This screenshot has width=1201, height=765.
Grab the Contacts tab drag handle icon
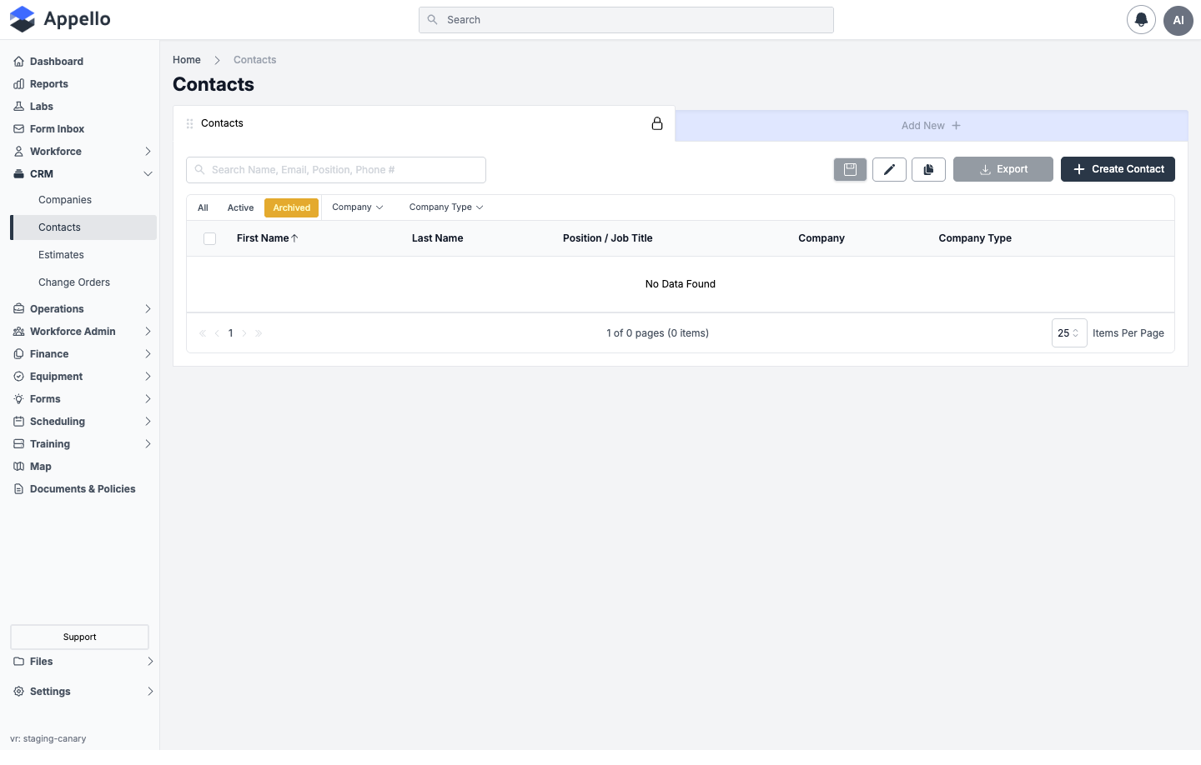190,123
